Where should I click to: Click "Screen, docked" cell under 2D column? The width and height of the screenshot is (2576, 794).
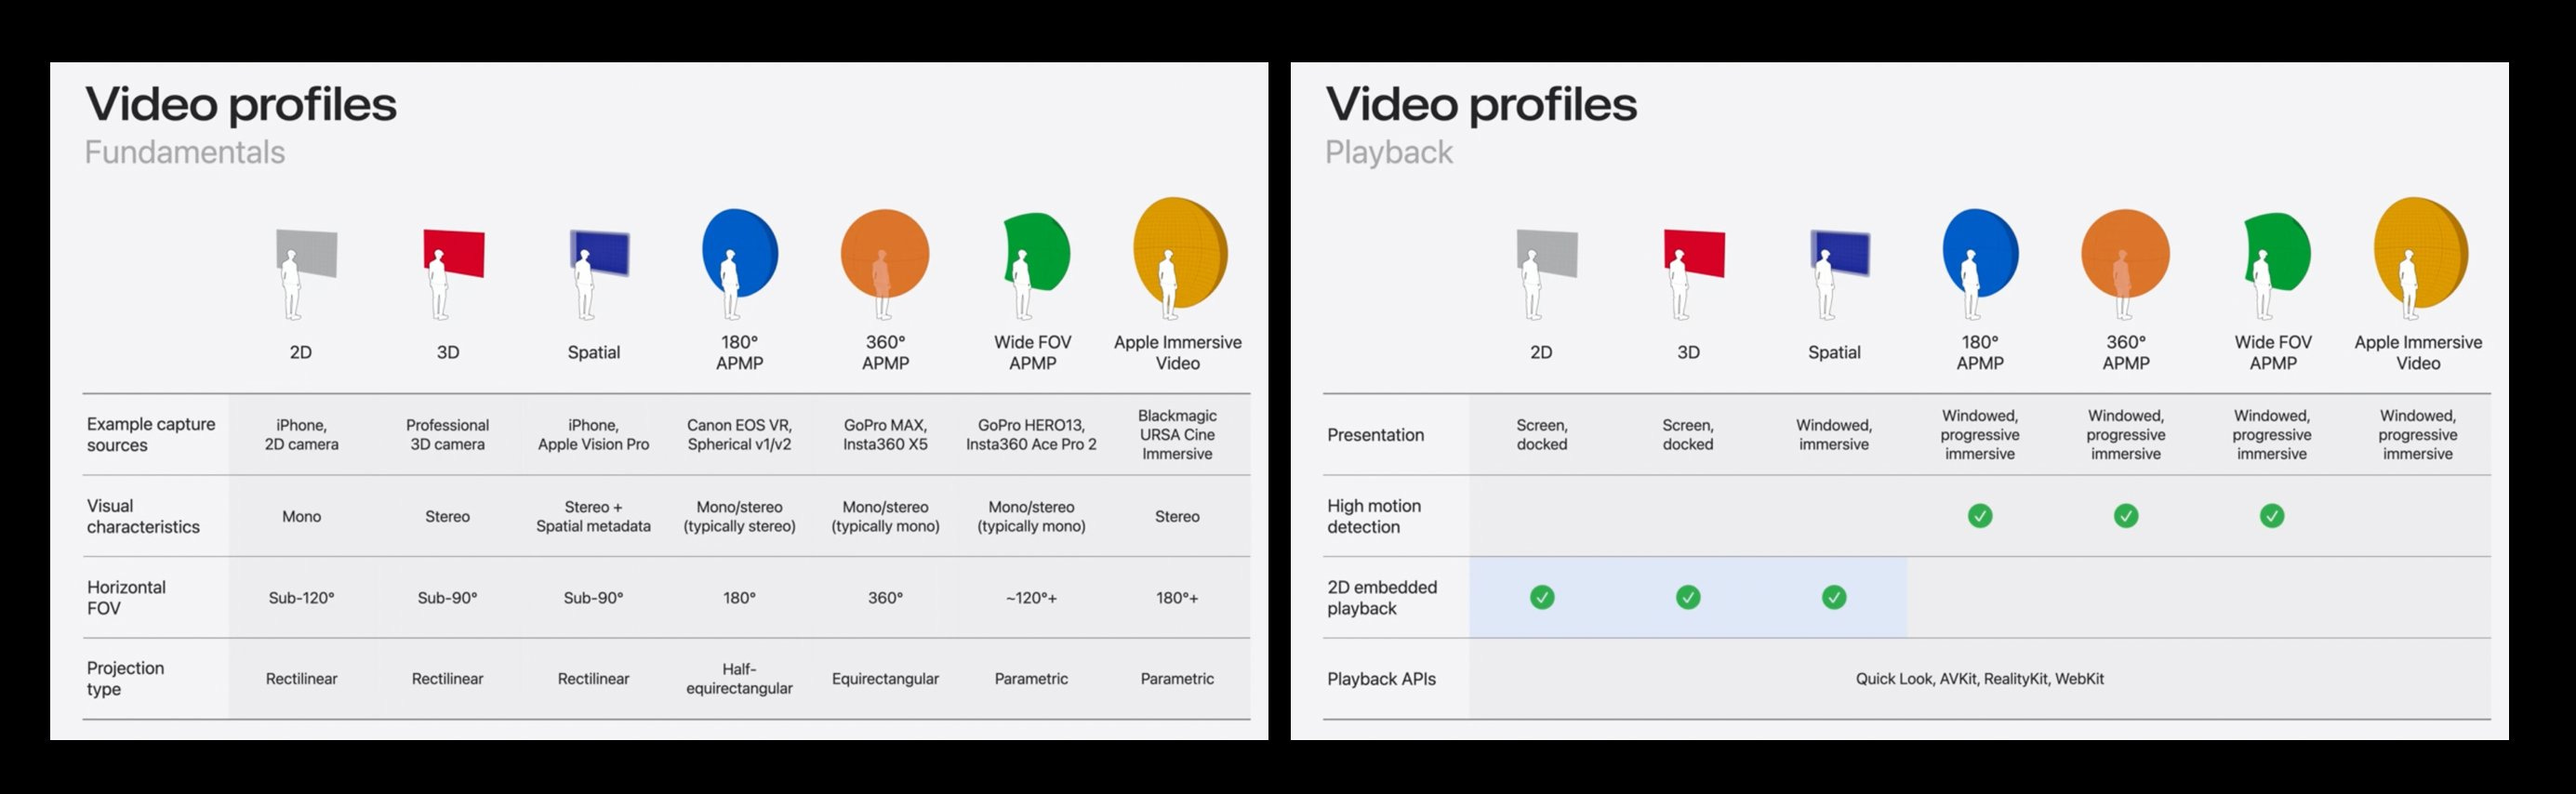(1542, 434)
